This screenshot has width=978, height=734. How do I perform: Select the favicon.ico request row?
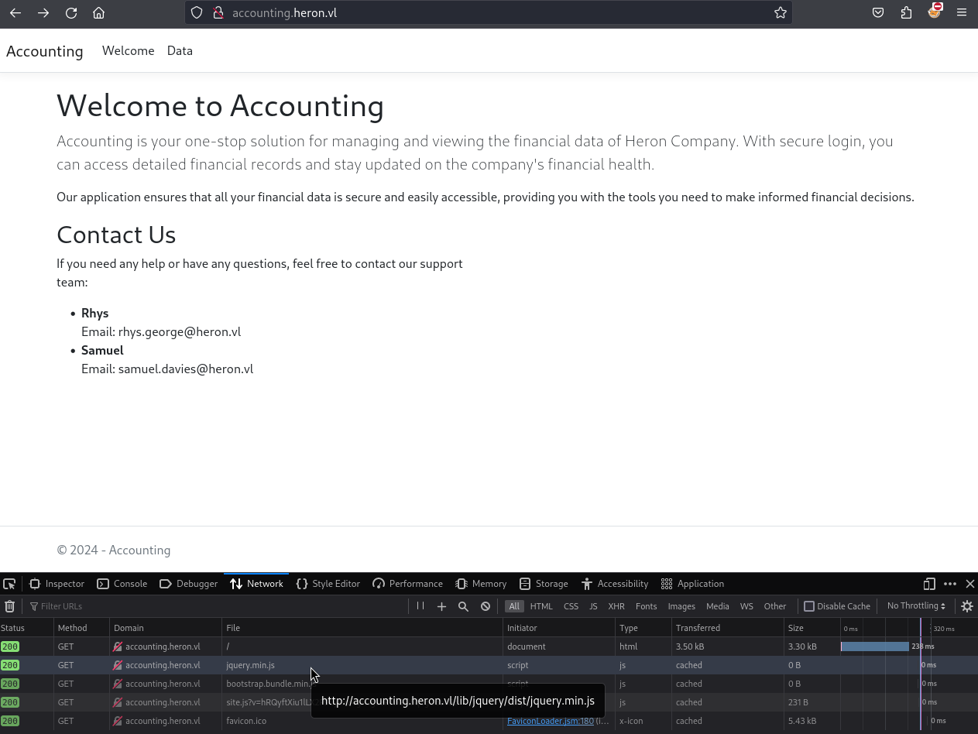pos(489,721)
